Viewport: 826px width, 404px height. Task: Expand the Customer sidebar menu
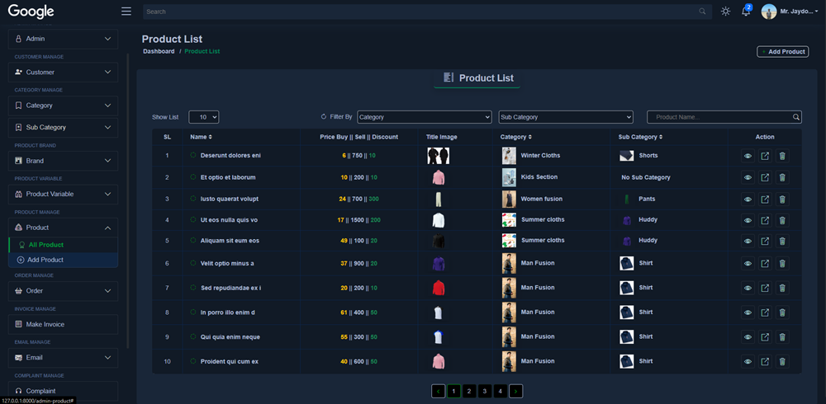(63, 73)
